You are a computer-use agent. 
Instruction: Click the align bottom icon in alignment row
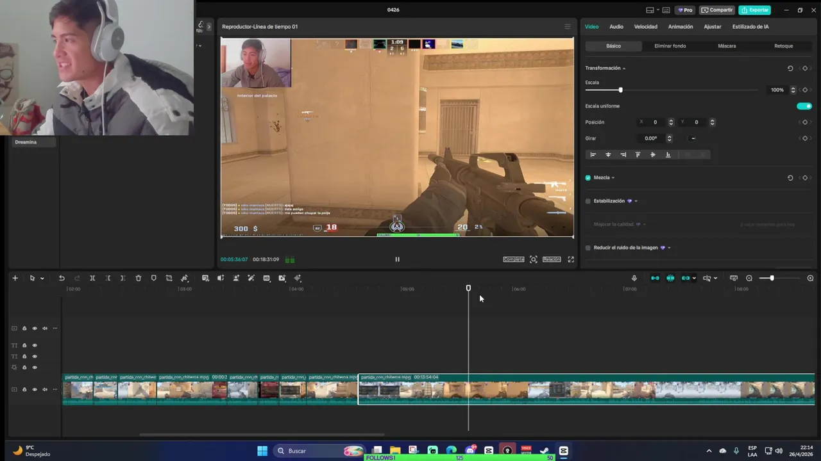668,154
